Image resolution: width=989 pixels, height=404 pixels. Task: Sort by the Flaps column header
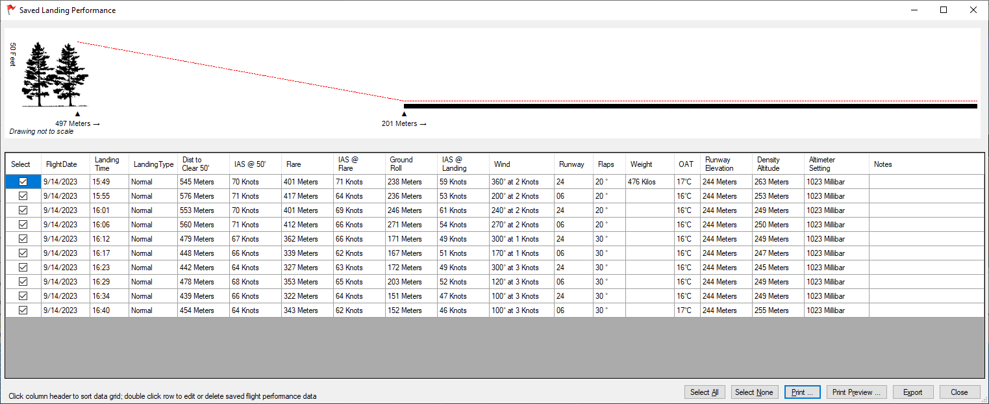click(x=609, y=164)
